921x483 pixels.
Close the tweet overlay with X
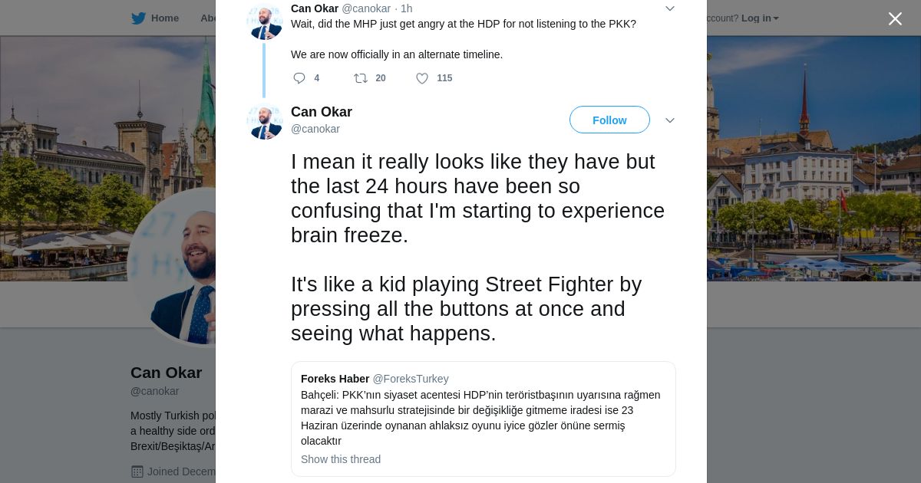coord(895,19)
